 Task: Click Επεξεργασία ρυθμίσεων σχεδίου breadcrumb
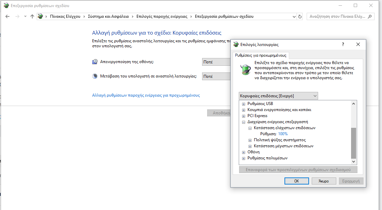pyautogui.click(x=224, y=16)
